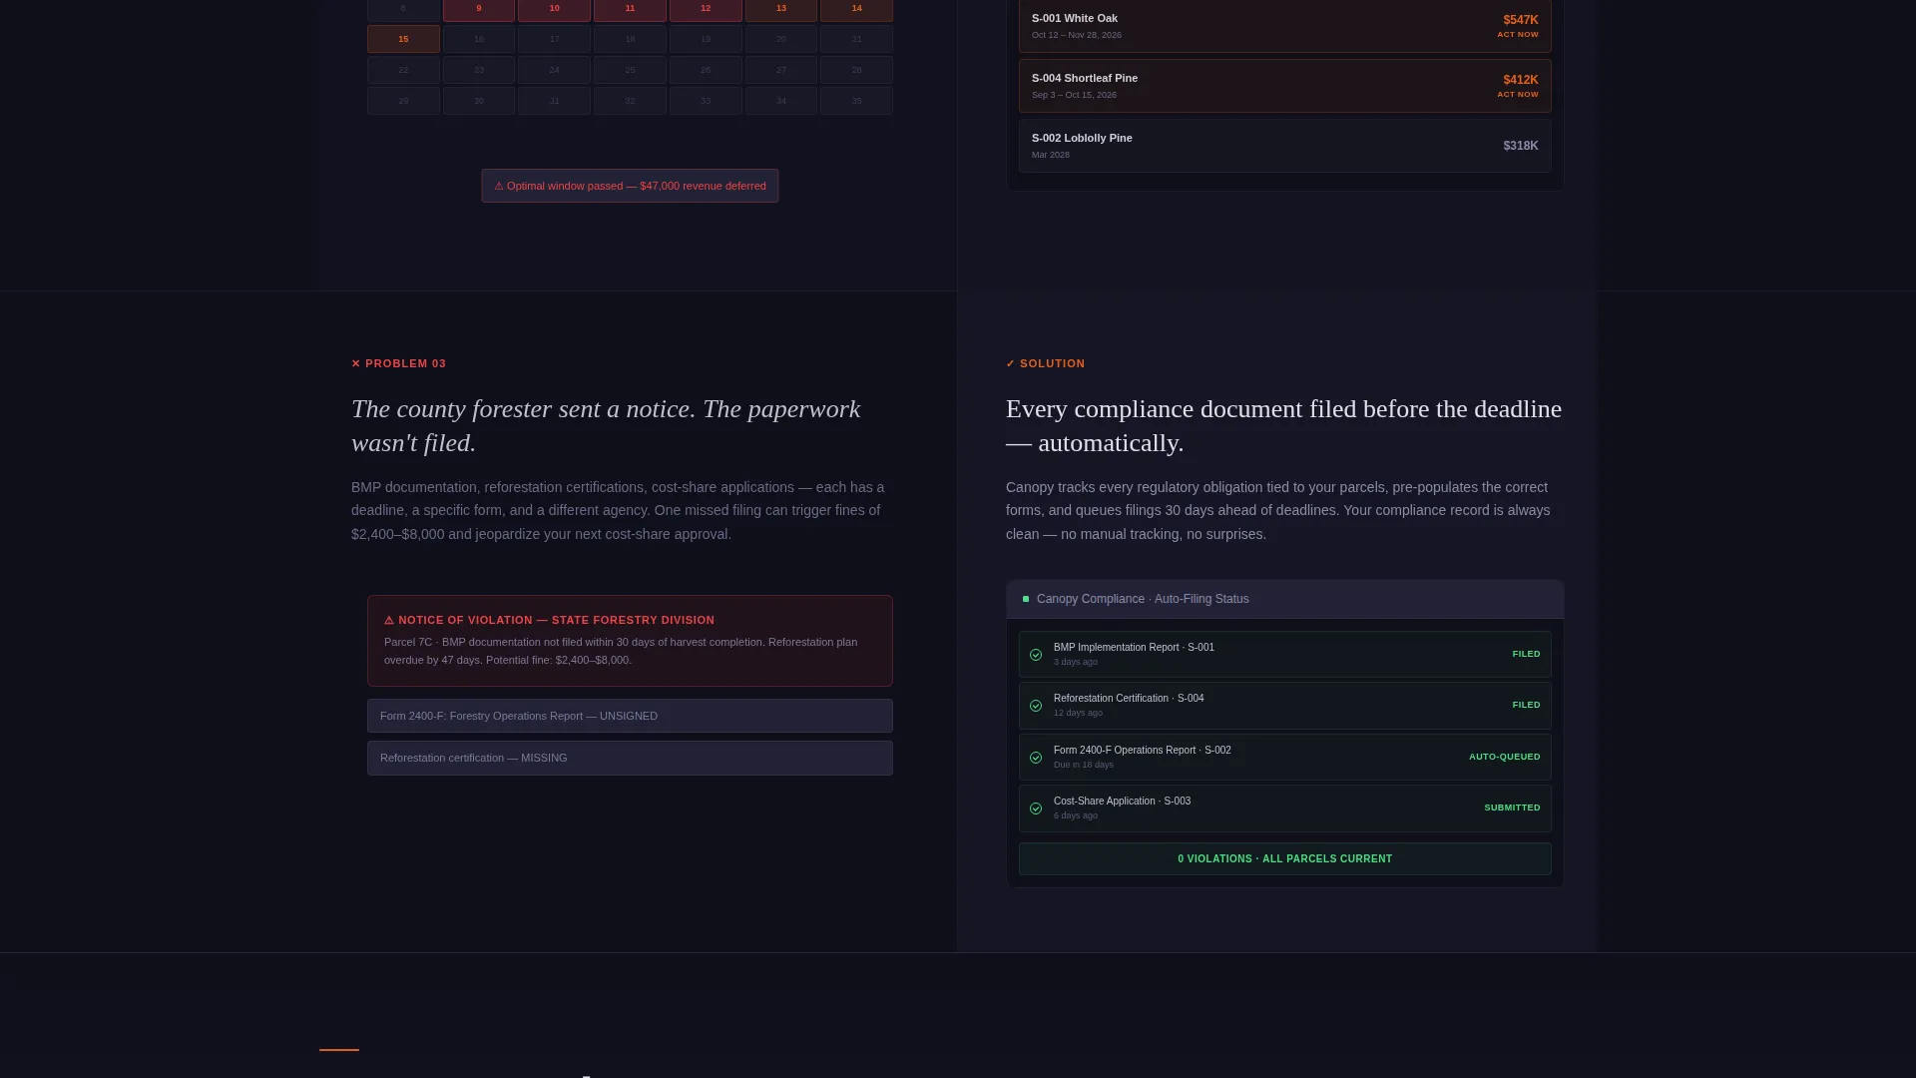This screenshot has width=1916, height=1078.
Task: Click the 12 days ago timestamp
Action: pyautogui.click(x=1078, y=714)
